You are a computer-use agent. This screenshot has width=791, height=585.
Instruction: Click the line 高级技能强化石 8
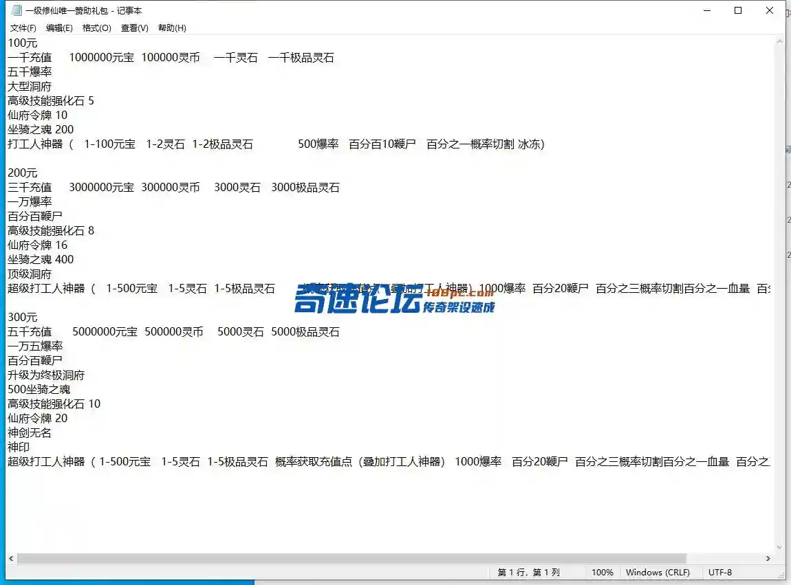[50, 230]
